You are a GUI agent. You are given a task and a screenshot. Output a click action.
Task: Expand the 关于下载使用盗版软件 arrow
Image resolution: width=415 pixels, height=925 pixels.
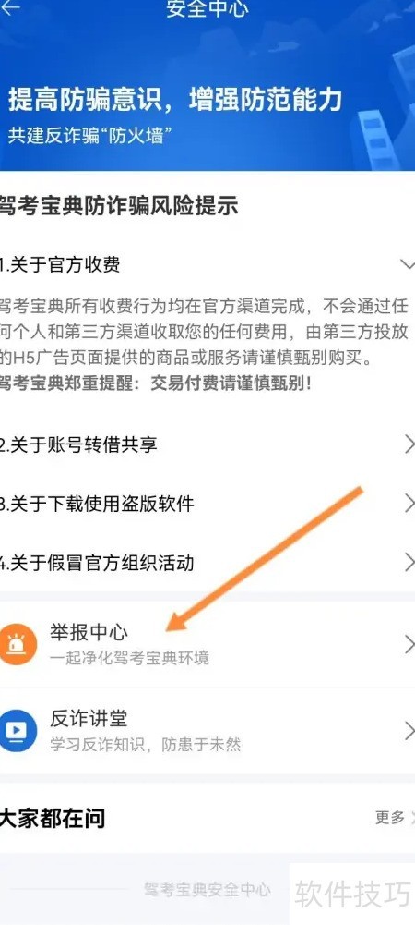click(x=409, y=504)
